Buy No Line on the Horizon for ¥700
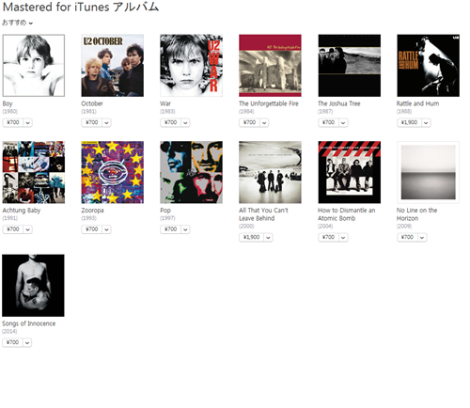Screen dimensions: 470x408 click(407, 237)
